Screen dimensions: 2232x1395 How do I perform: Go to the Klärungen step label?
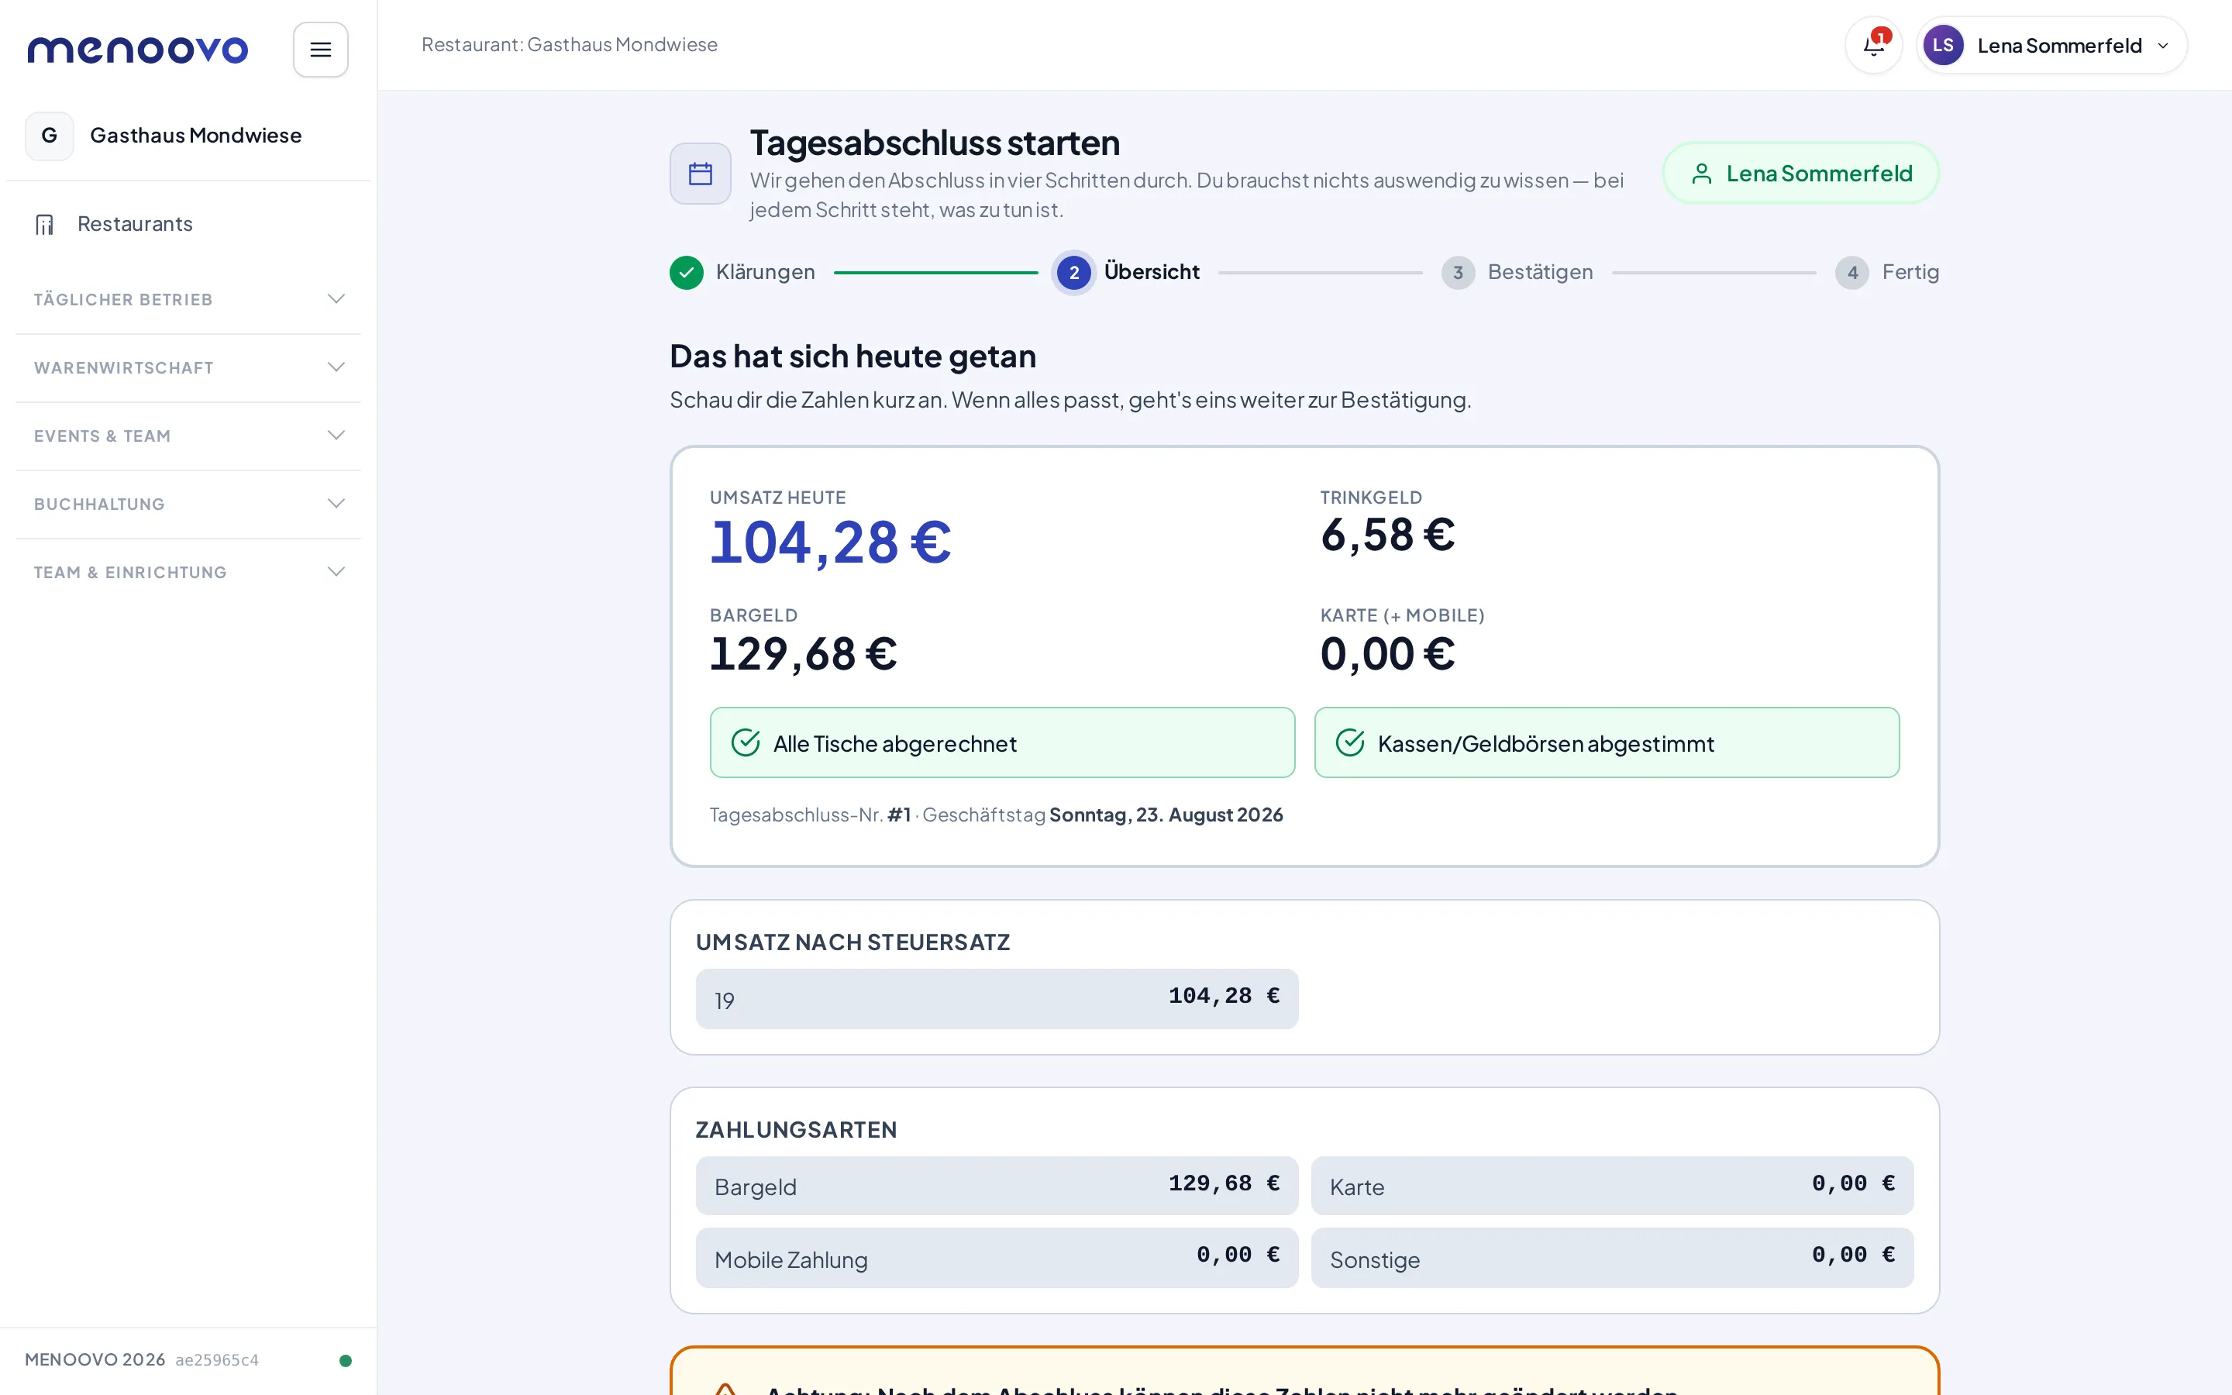coord(766,272)
